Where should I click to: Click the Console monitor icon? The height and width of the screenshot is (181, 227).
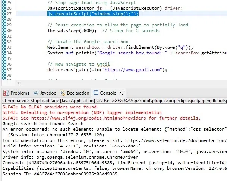[96, 93]
